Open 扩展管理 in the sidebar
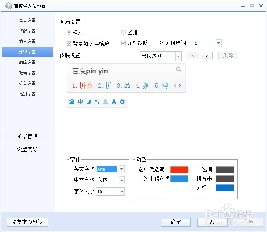This screenshot has width=267, height=232. pyautogui.click(x=27, y=136)
